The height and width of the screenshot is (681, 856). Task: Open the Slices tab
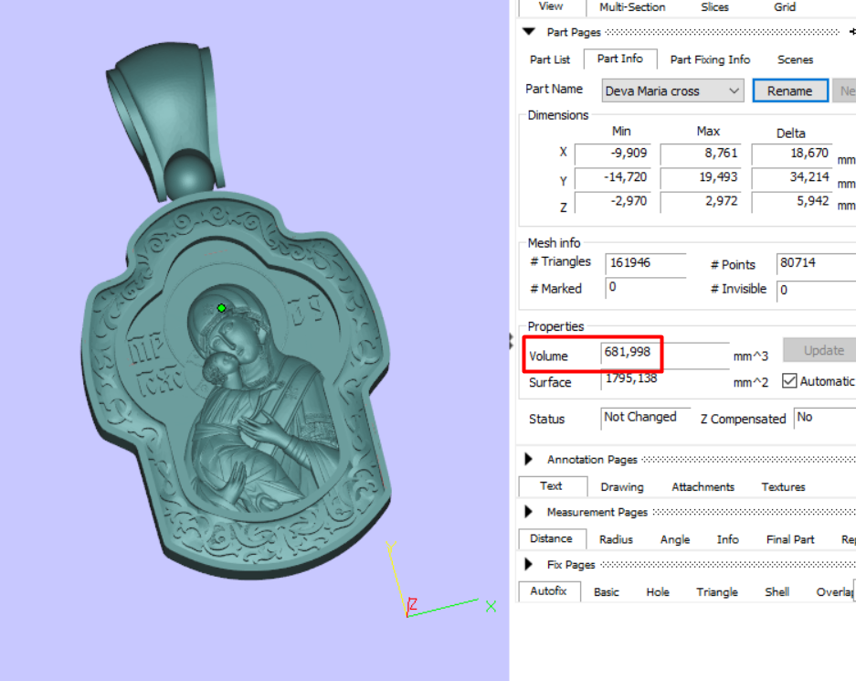[714, 7]
